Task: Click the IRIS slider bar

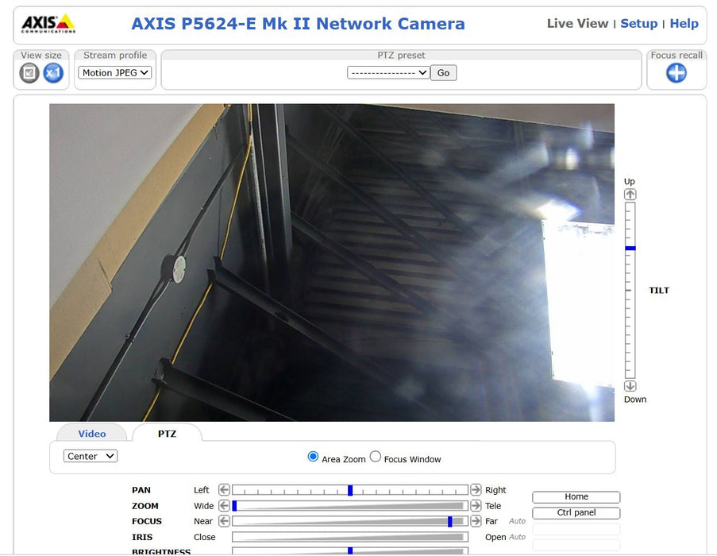Action: point(350,537)
